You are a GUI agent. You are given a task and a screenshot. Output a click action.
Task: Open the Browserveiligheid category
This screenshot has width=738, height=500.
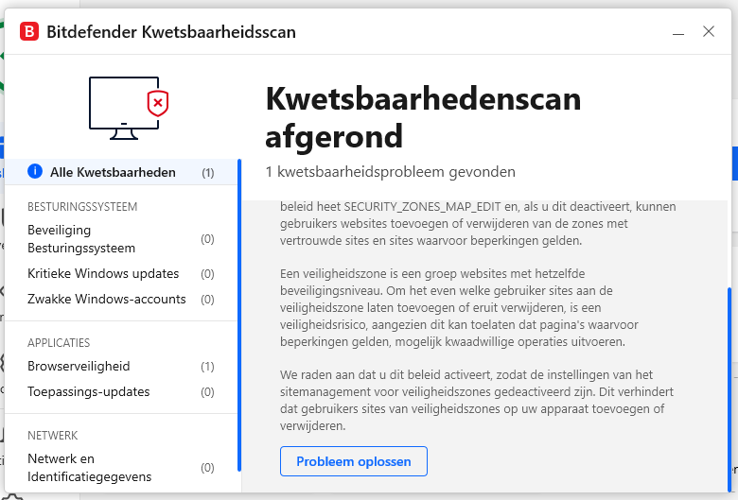(x=121, y=366)
